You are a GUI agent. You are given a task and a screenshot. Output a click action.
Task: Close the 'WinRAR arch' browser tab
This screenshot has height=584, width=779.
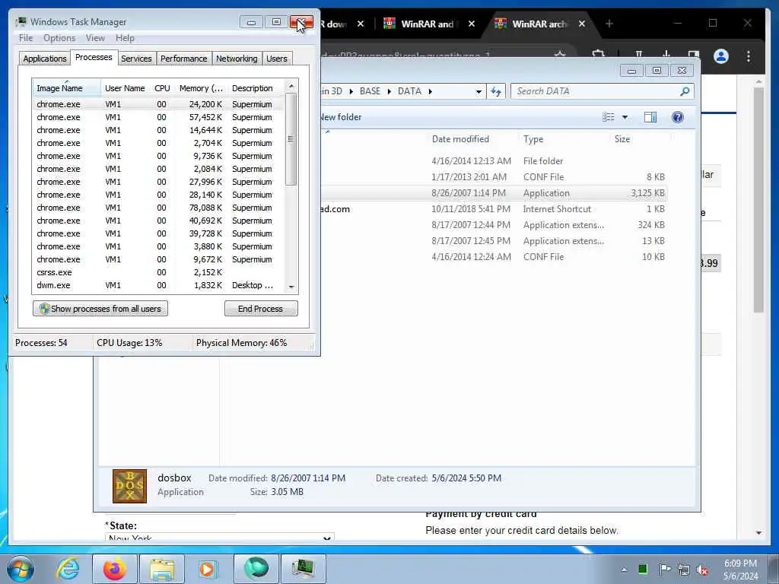pos(582,24)
